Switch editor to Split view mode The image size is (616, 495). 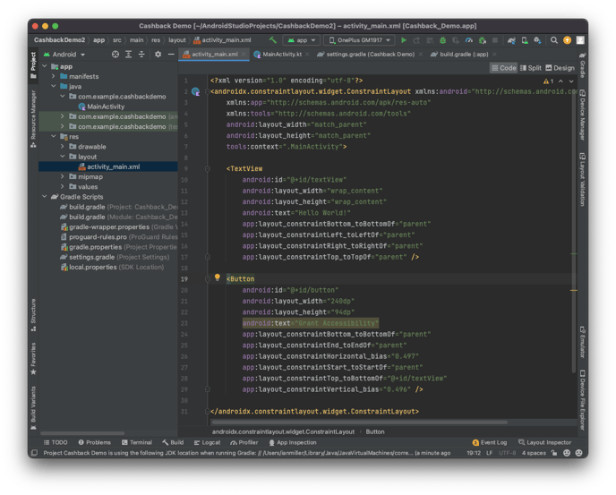[531, 68]
